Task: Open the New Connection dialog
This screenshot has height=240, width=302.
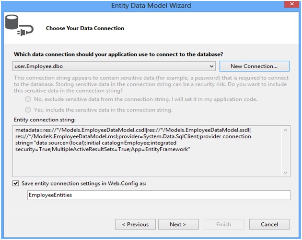Action: point(254,66)
